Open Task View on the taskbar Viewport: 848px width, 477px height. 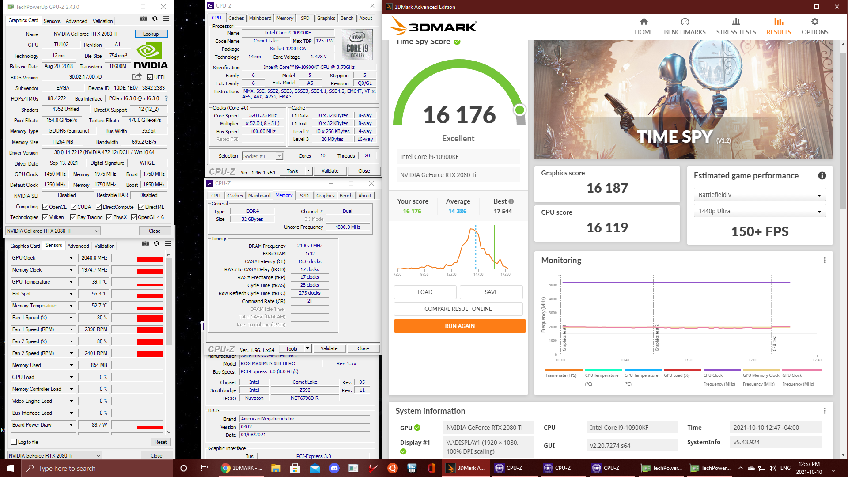[204, 468]
